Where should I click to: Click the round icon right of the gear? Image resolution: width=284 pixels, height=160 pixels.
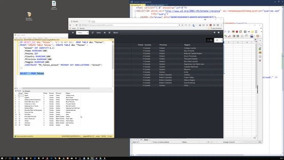click(x=219, y=32)
